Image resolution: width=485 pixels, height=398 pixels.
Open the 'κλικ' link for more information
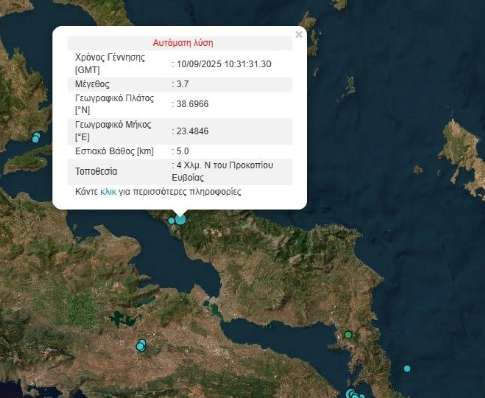(x=109, y=192)
